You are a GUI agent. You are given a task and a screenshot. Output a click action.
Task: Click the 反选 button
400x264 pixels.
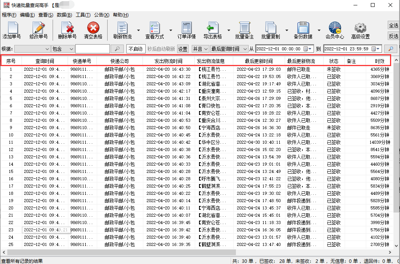point(393,36)
